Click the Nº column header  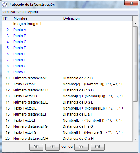pyautogui.click(x=8, y=18)
